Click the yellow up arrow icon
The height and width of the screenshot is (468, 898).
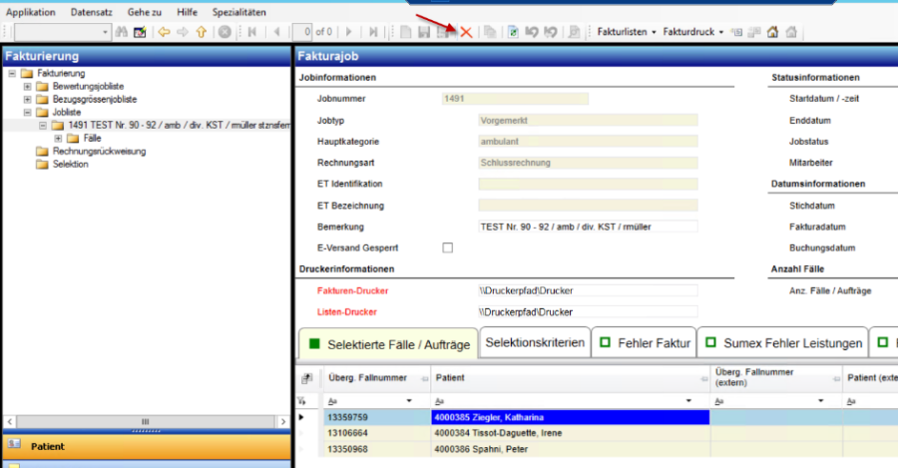point(200,33)
